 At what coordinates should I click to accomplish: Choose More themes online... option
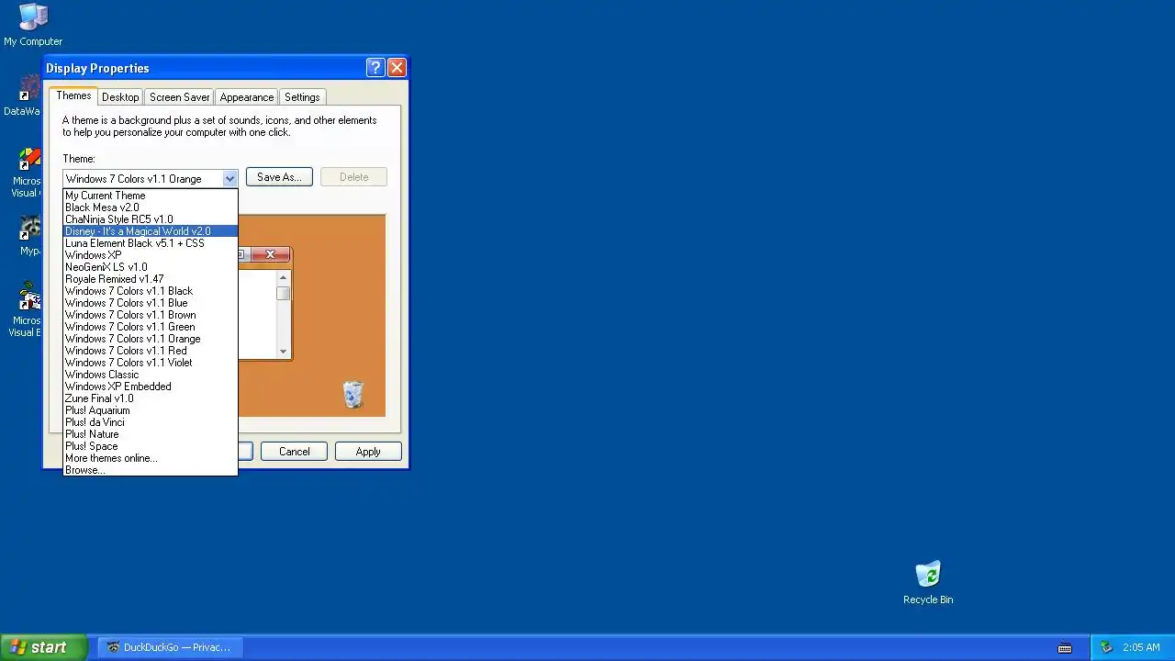tap(151, 458)
